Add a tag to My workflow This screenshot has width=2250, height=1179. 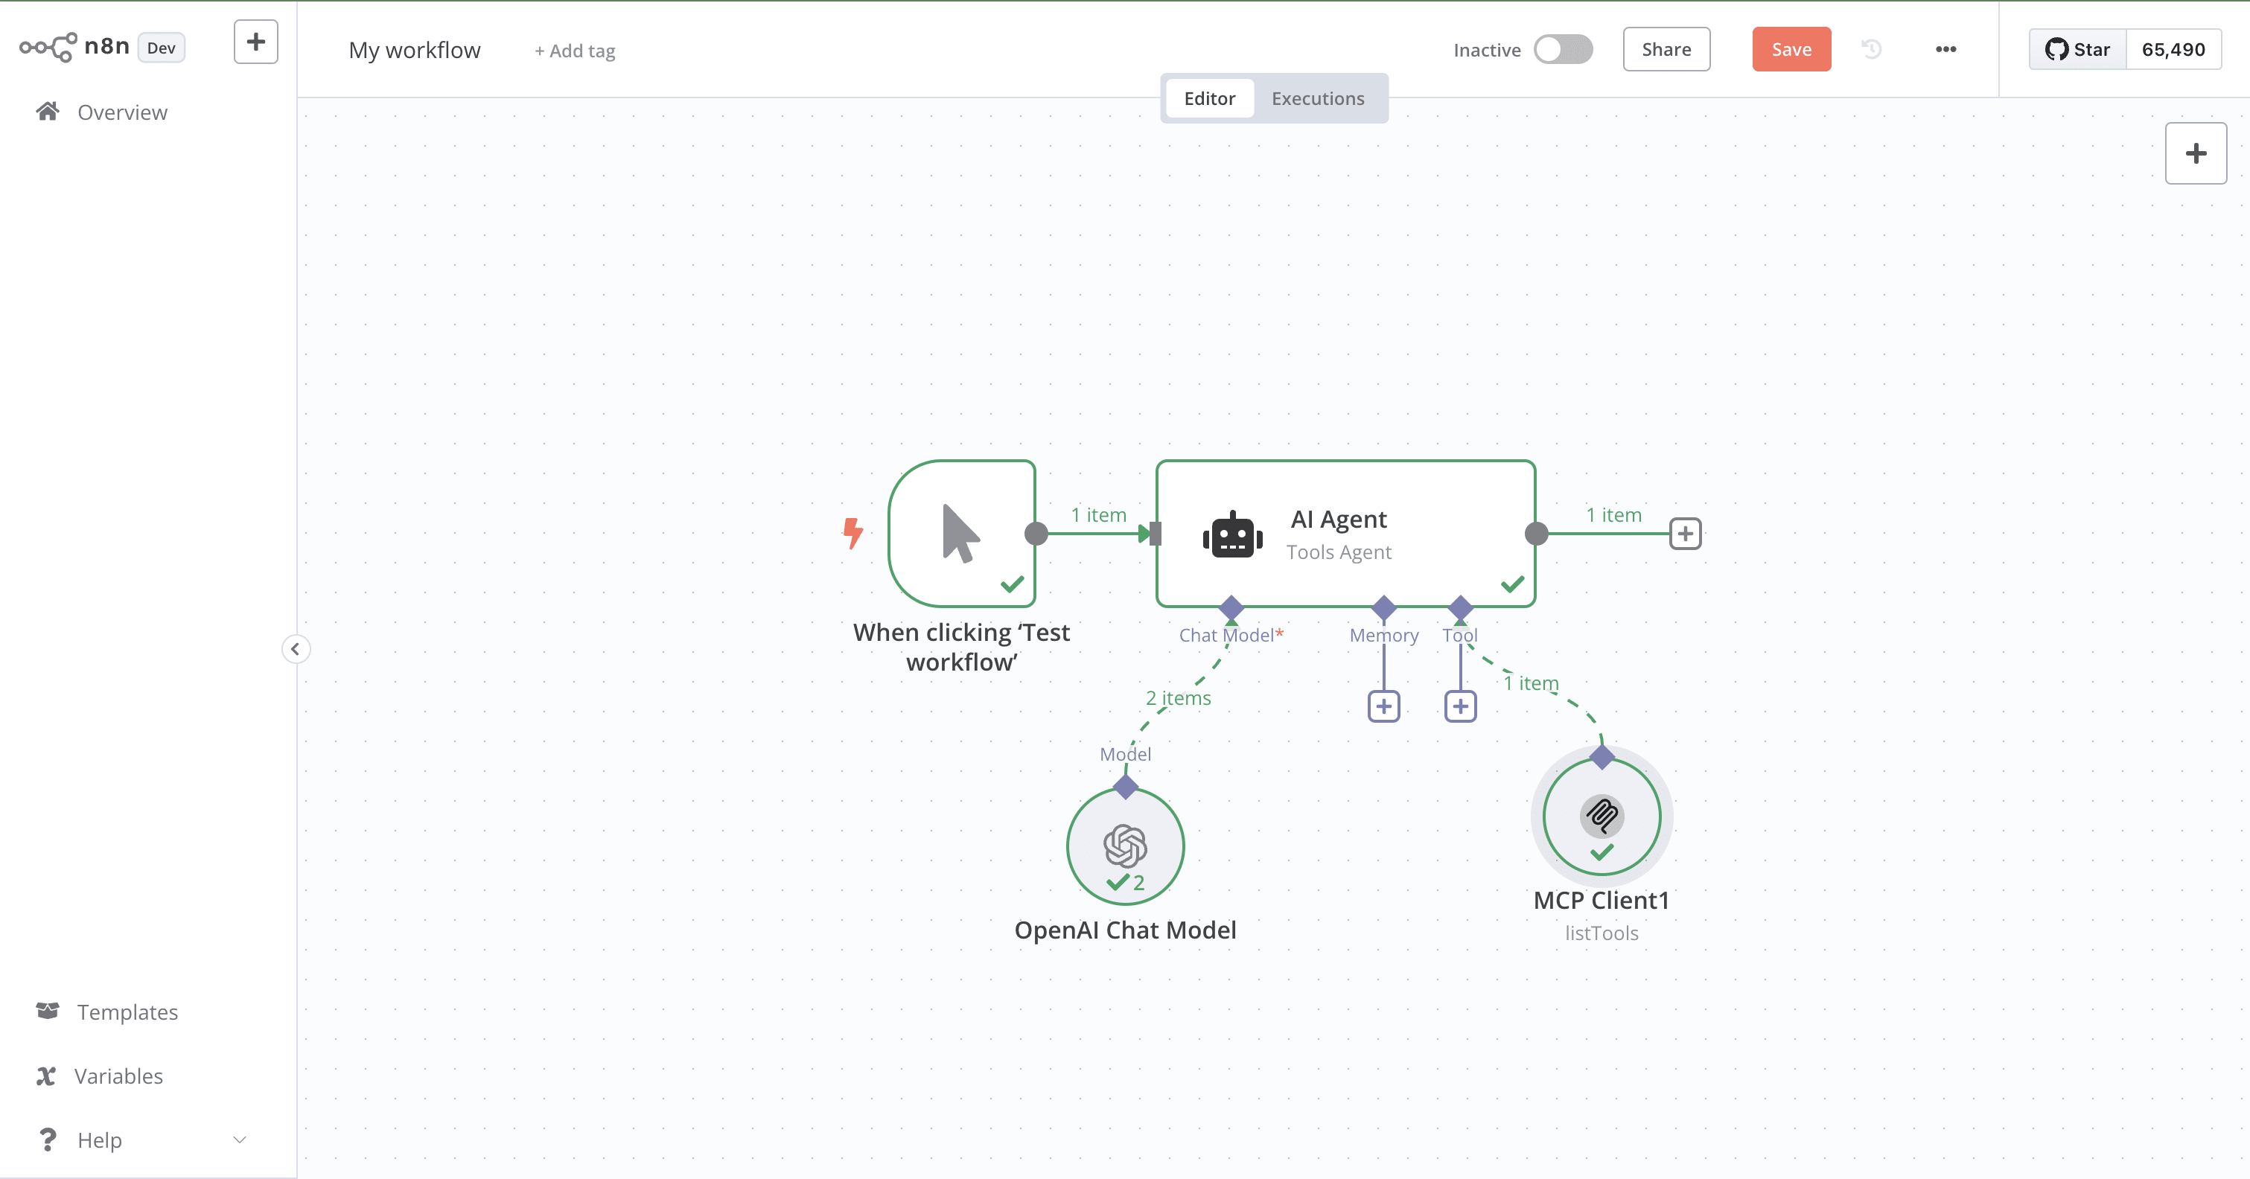pyautogui.click(x=574, y=50)
